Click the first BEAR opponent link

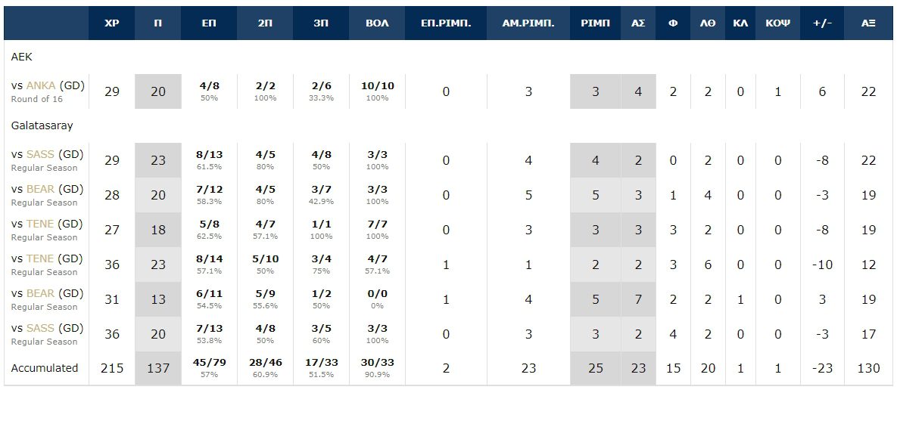pos(40,189)
